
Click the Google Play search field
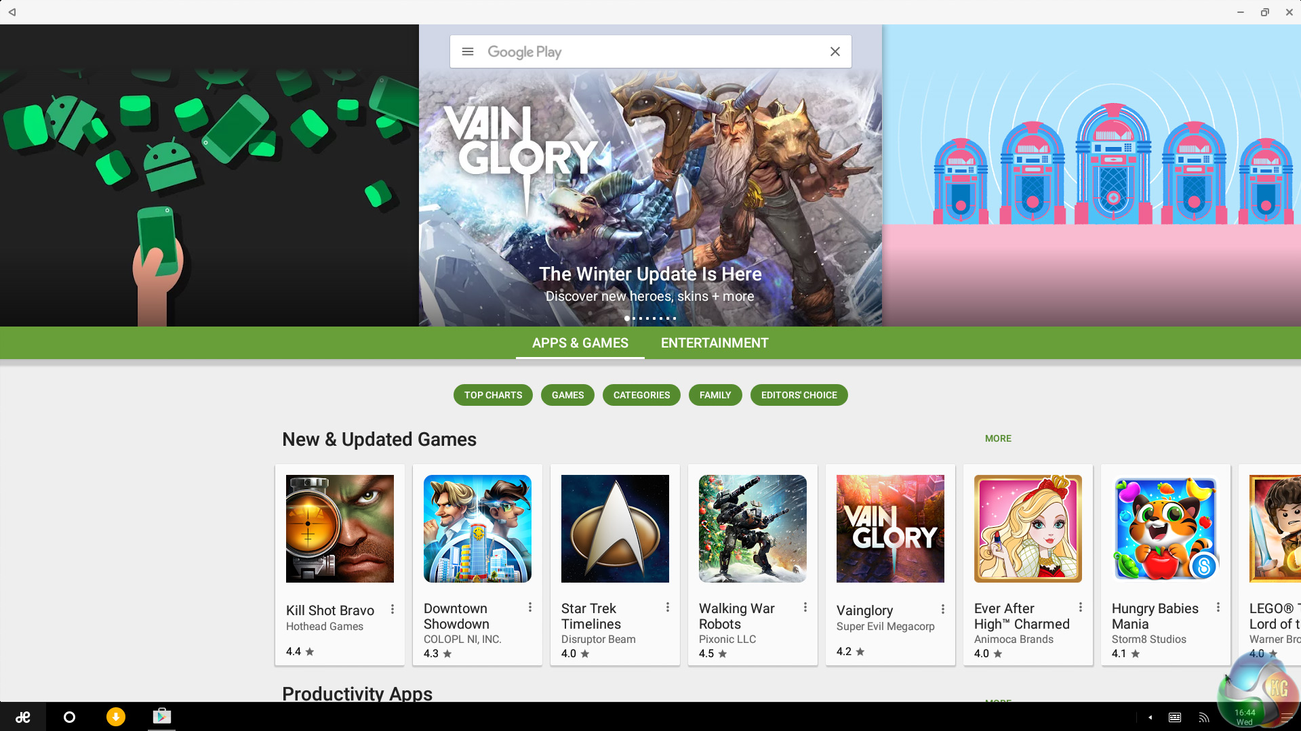pyautogui.click(x=651, y=51)
